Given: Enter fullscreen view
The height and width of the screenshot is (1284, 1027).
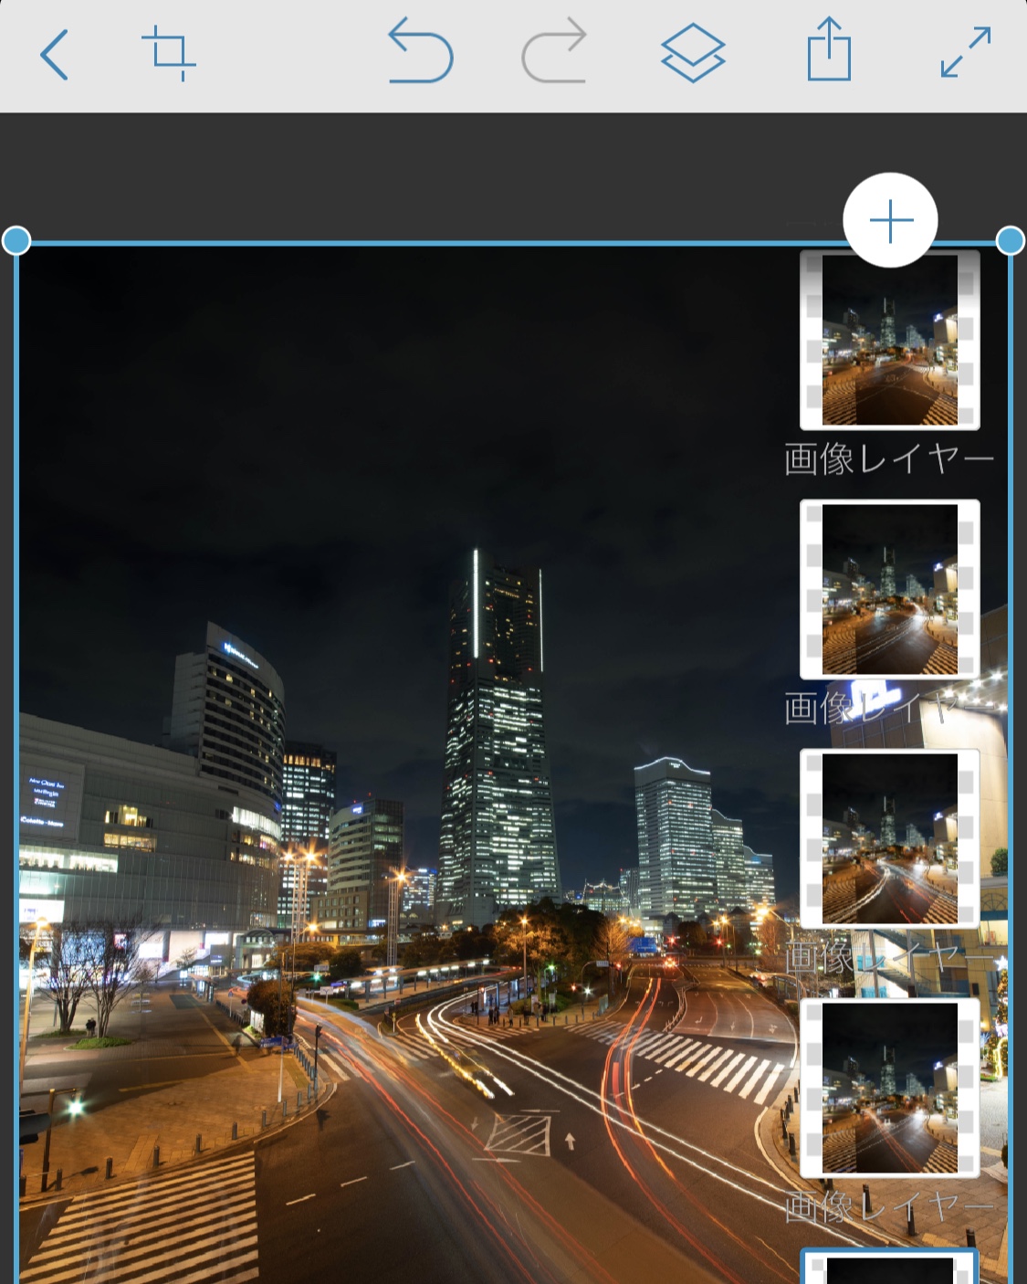Looking at the screenshot, I should [x=966, y=52].
